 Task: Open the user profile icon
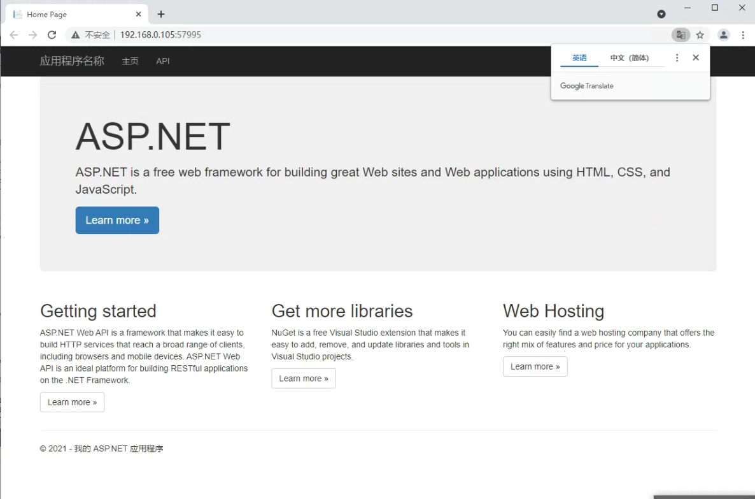[723, 34]
